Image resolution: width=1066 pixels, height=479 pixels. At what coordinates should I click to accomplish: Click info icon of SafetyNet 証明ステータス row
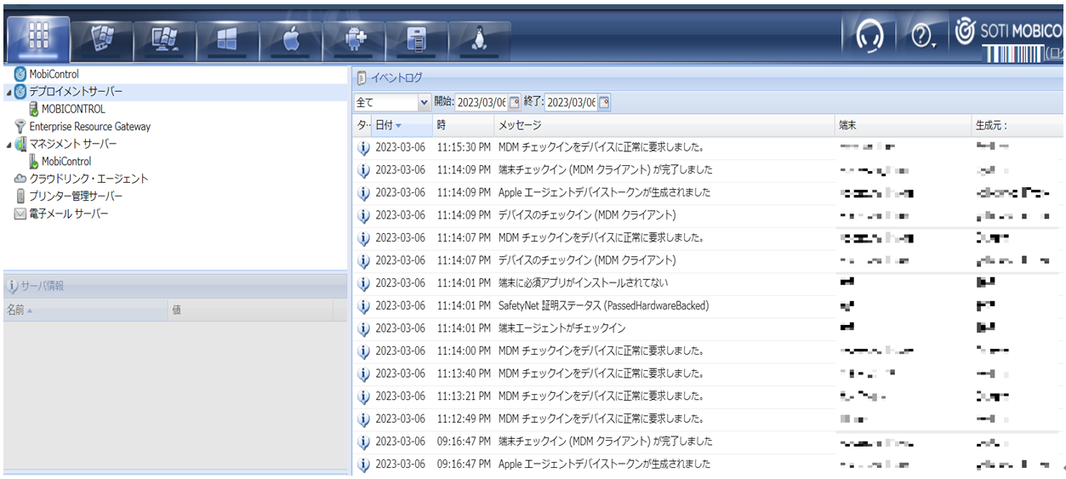(364, 305)
